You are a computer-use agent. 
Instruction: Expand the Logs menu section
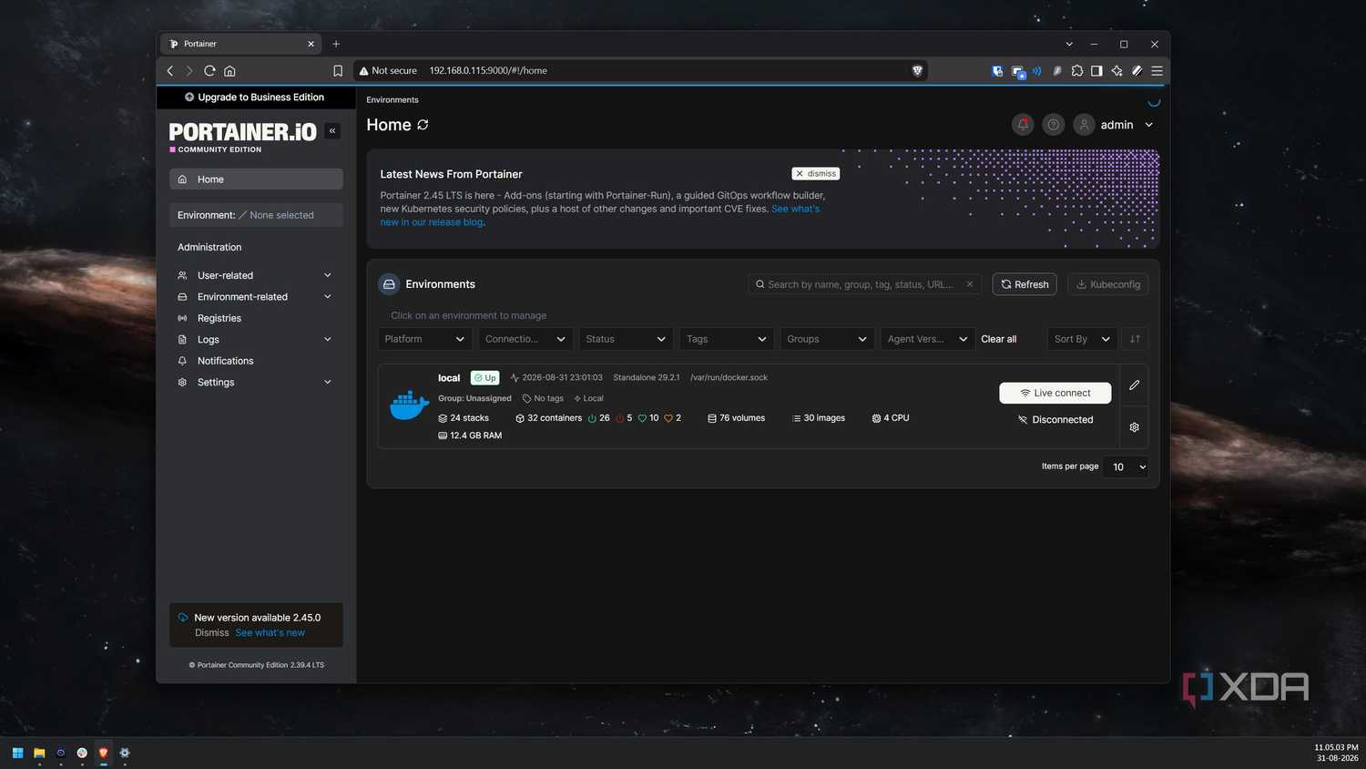point(256,340)
